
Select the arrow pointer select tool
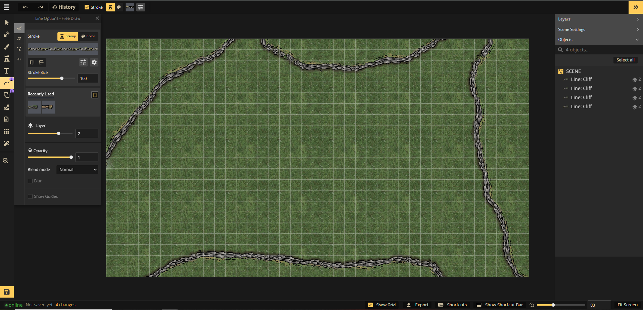coord(7,23)
